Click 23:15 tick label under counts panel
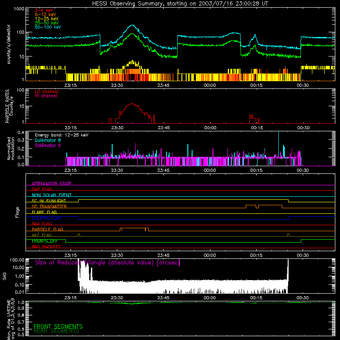 tap(71, 85)
